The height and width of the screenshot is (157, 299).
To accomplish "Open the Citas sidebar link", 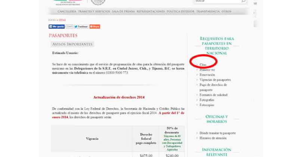I will (203, 65).
